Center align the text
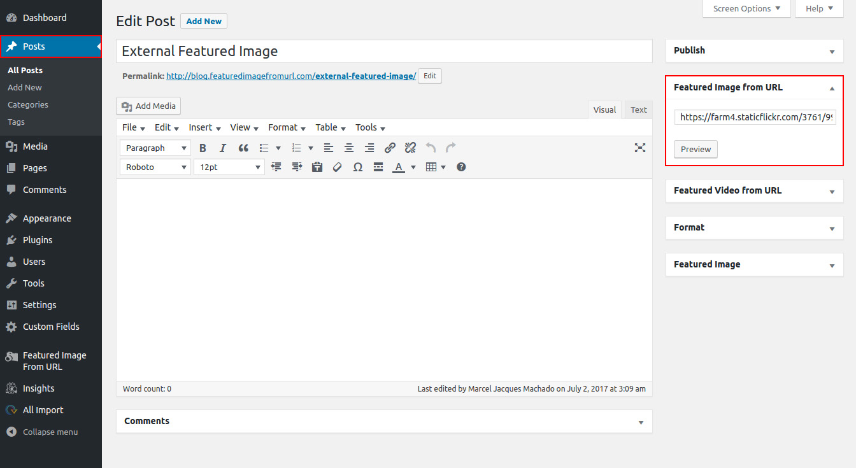Screen dimensions: 856x468 point(349,148)
